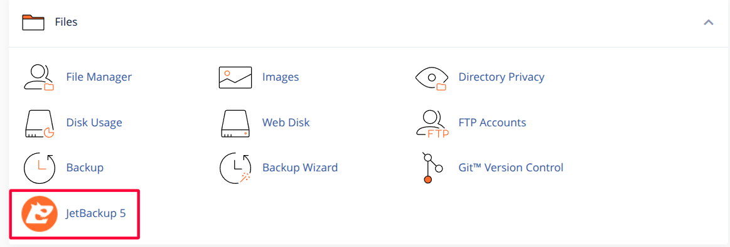Click the Git Version Control branch icon
The image size is (730, 247).
click(431, 168)
